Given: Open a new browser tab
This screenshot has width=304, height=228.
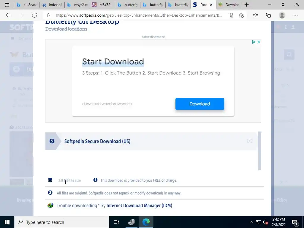Looking at the screenshot, I should [246, 5].
